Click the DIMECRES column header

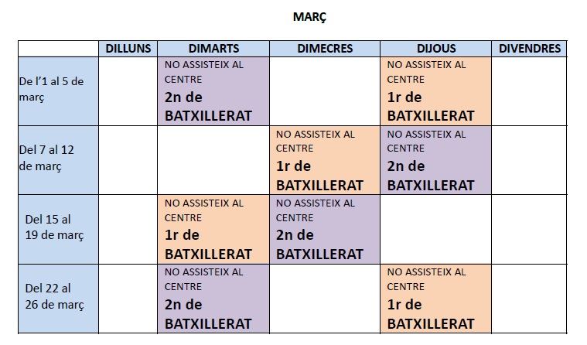[x=325, y=48]
